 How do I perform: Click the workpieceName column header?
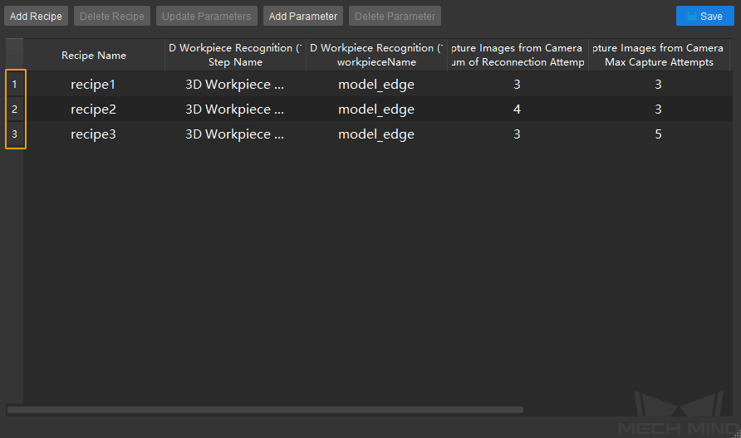tap(376, 56)
